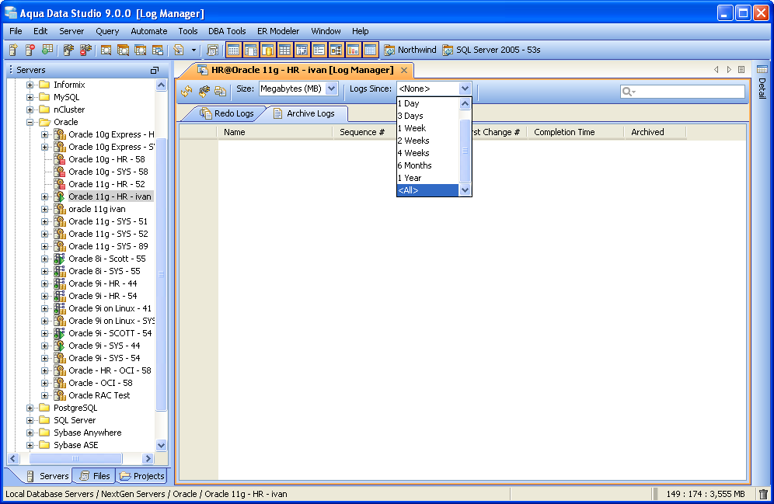Choose 2 Weeks in the dropdown list
Image resolution: width=774 pixels, height=504 pixels.
click(x=428, y=141)
